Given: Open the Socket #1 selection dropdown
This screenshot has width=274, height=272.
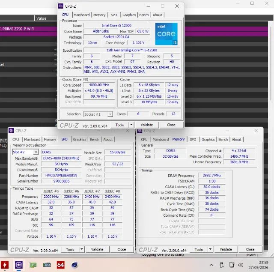Looking at the screenshot, I should 98,114.
